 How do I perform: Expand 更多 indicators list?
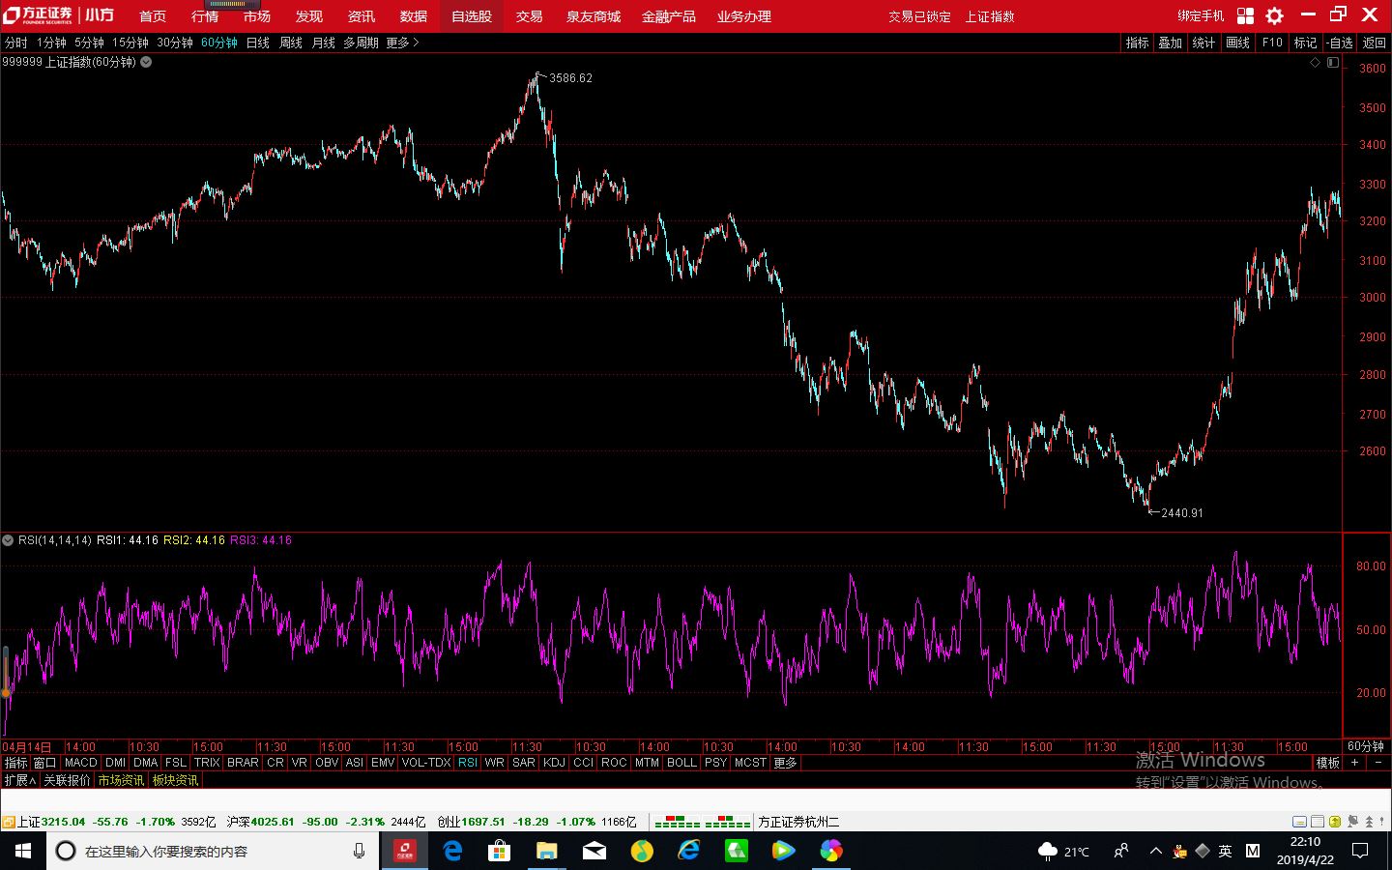(786, 763)
